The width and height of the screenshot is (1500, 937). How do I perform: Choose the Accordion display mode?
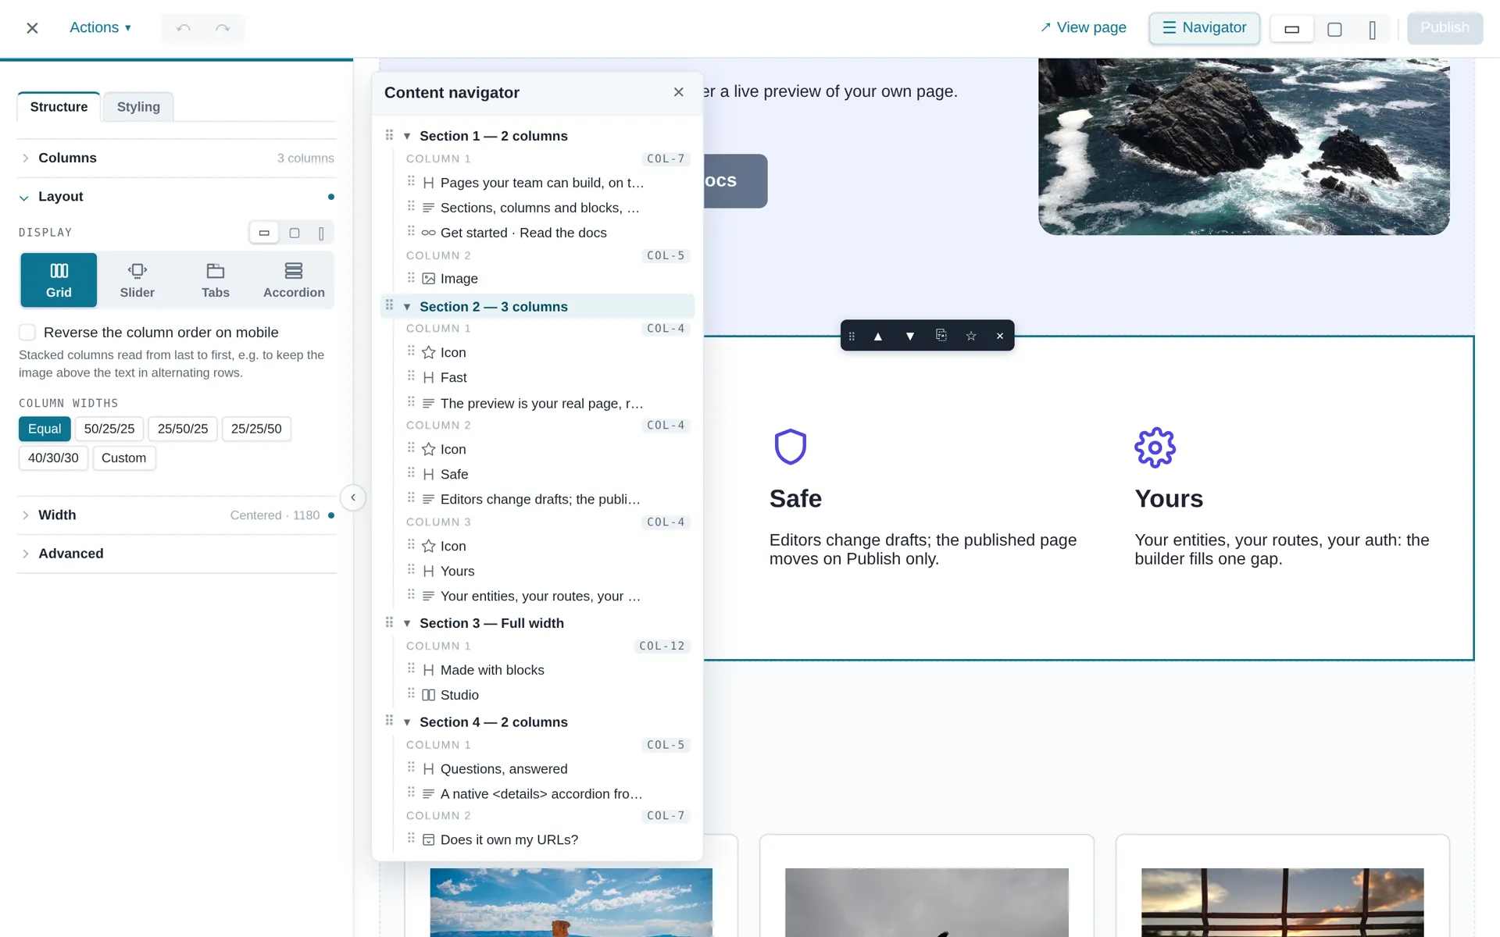coord(294,280)
